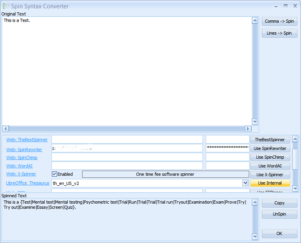Image resolution: width=301 pixels, height=243 pixels.
Task: Click the Use WordAI button
Action: [x=270, y=166]
